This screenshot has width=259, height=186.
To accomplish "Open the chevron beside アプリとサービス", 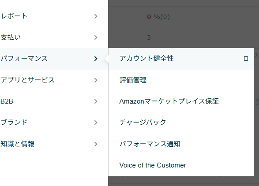I will pos(96,80).
